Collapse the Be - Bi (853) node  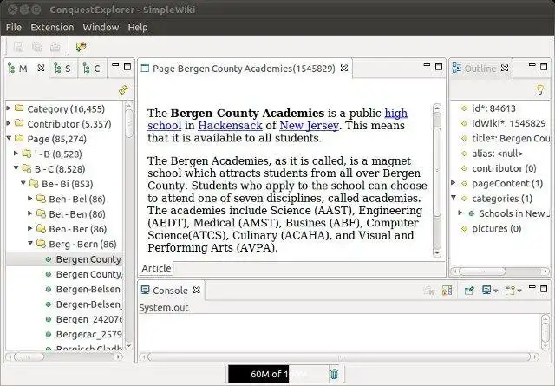(23, 183)
